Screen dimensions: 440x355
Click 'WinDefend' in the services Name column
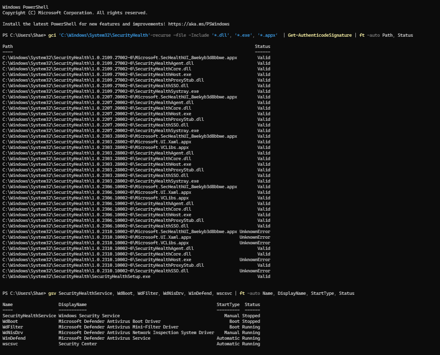(14, 338)
